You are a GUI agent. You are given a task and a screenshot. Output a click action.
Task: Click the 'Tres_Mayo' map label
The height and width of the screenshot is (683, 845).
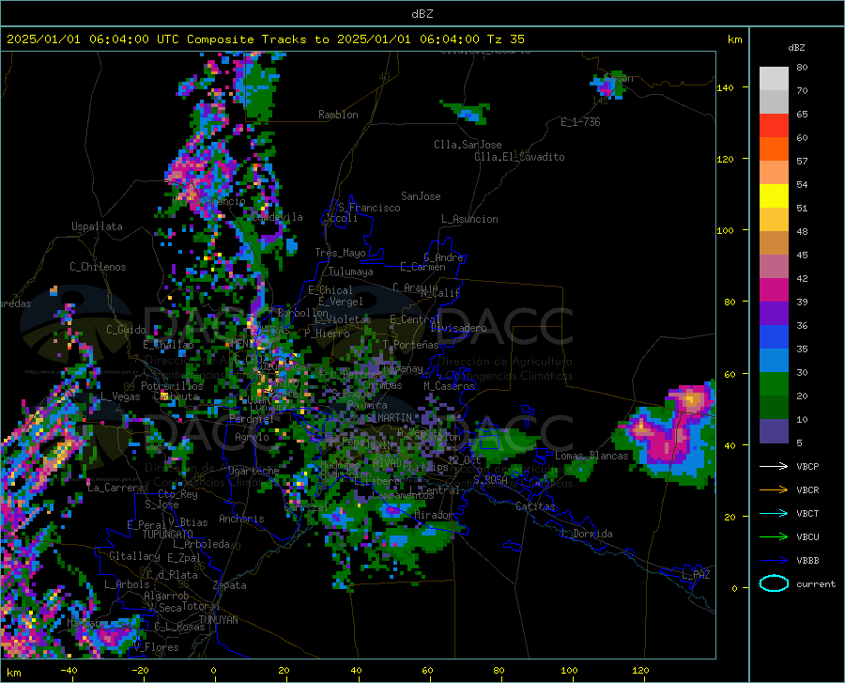[341, 253]
